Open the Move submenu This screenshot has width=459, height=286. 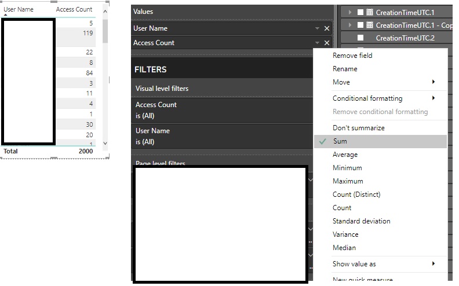381,82
